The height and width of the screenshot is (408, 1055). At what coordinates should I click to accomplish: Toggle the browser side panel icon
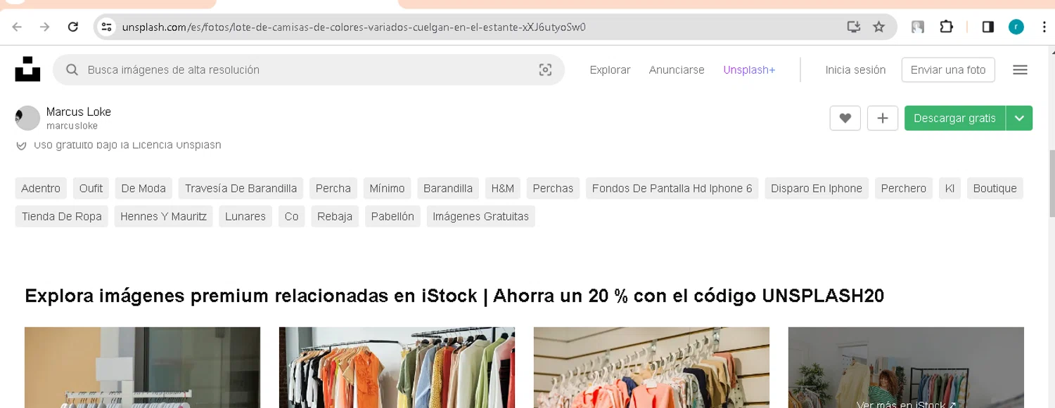point(988,27)
